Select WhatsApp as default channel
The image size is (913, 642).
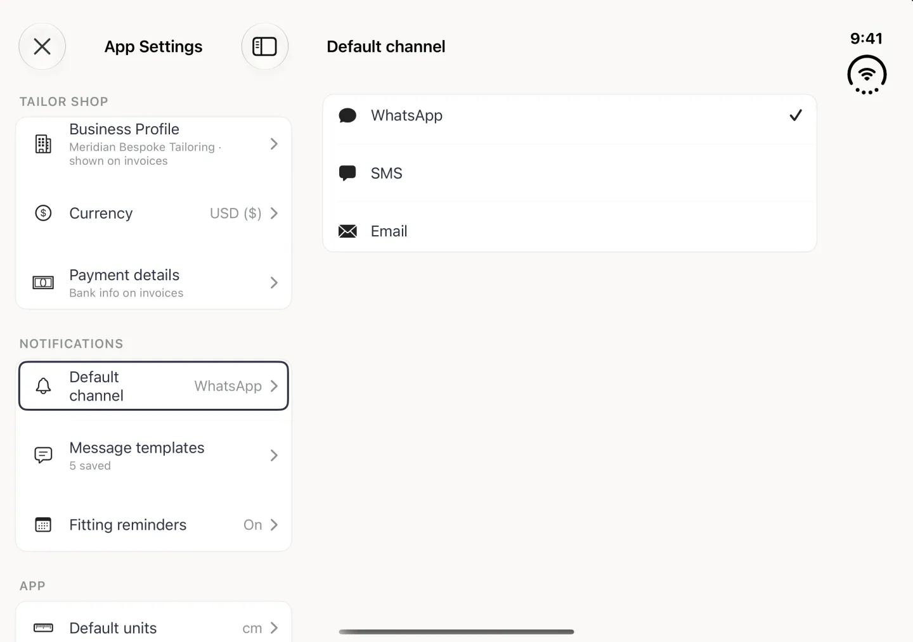click(x=569, y=115)
